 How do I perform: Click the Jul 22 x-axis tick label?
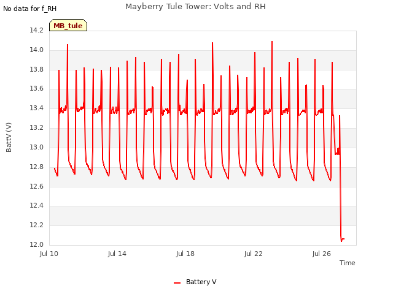pos(254,254)
